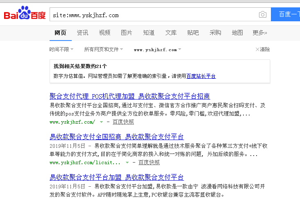Open result 聚合支付代理_POS机代理加盟
Image resolution: width=300 pixels, height=199 pixels.
pyautogui.click(x=130, y=96)
